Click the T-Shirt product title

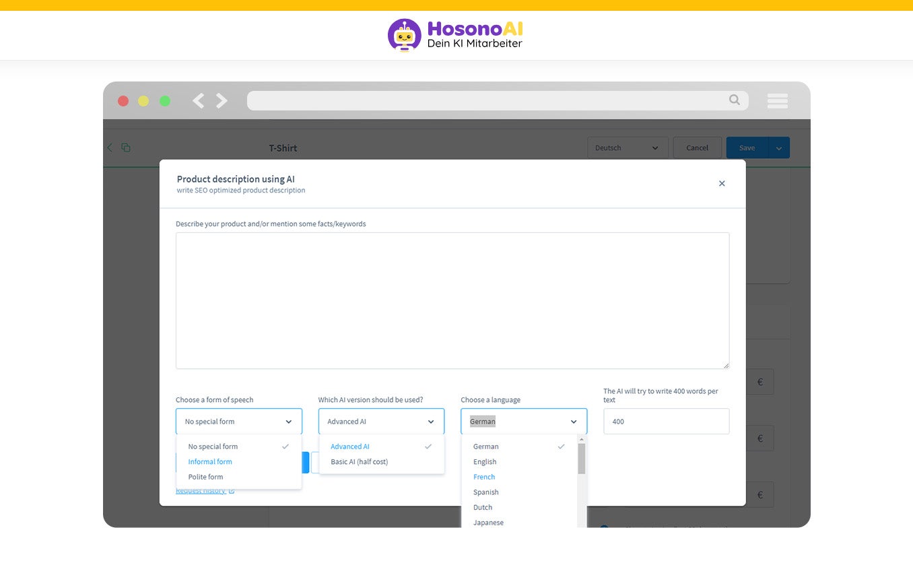[x=283, y=148]
